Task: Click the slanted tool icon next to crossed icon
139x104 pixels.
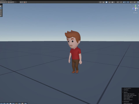Action: 121,2
